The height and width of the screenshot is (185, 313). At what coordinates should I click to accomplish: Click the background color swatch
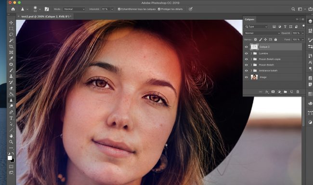13,160
